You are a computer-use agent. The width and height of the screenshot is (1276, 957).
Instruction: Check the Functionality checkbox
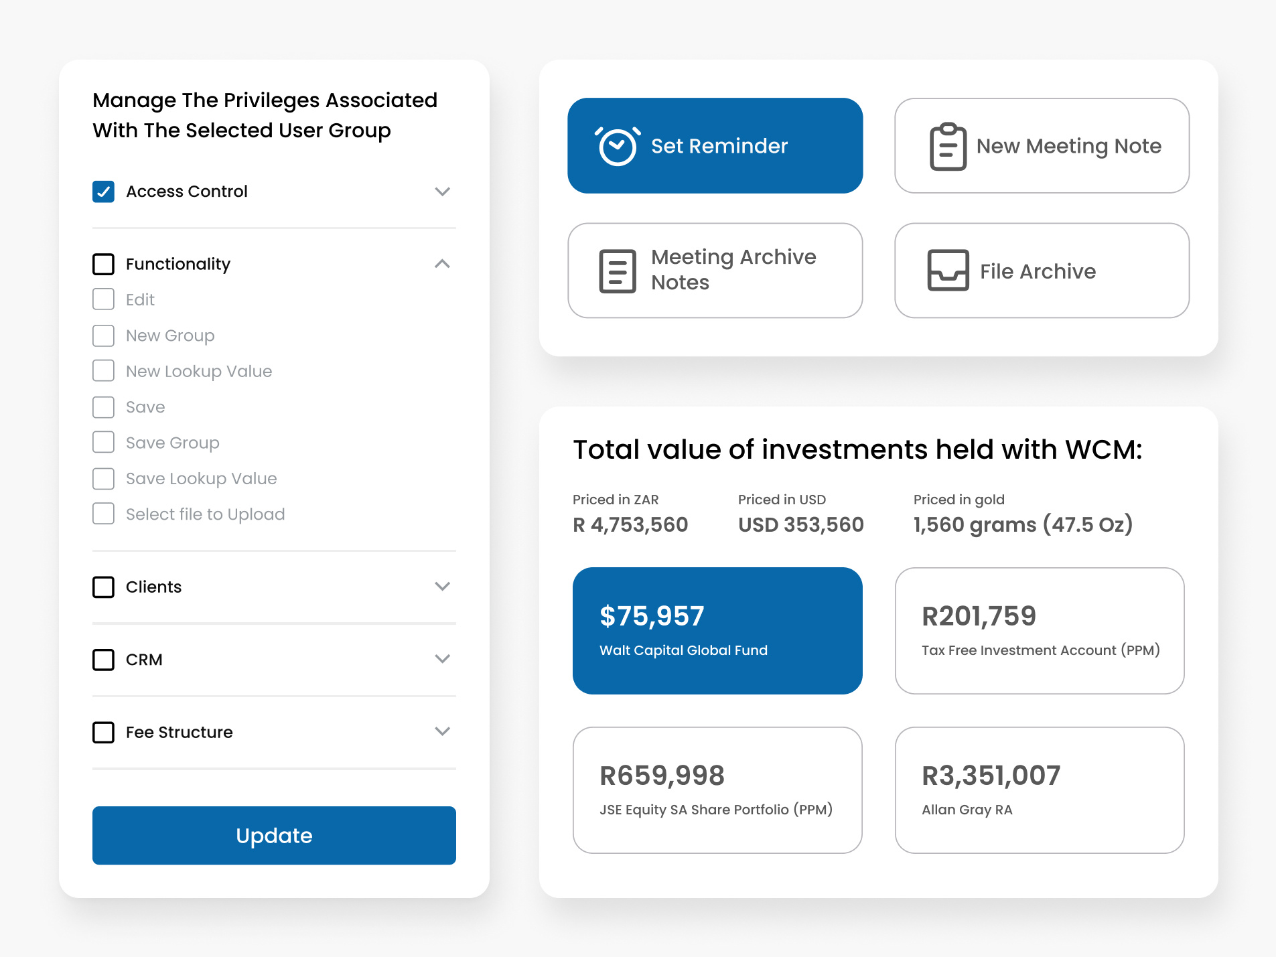pyautogui.click(x=104, y=264)
